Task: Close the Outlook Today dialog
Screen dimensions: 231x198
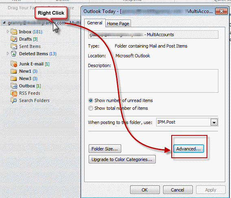Action: pyautogui.click(x=221, y=11)
